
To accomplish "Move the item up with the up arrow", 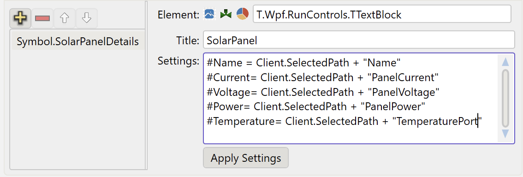I will pyautogui.click(x=65, y=18).
